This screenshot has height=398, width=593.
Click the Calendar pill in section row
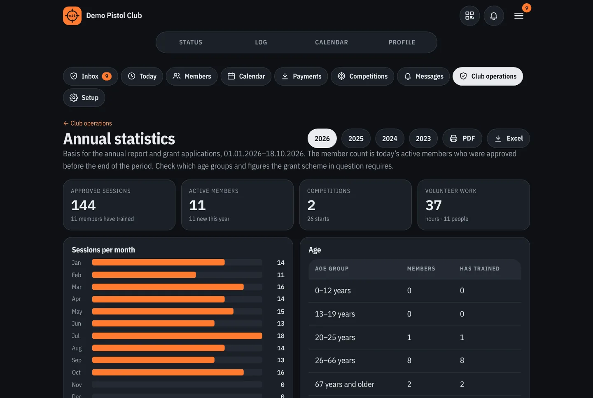pyautogui.click(x=246, y=76)
